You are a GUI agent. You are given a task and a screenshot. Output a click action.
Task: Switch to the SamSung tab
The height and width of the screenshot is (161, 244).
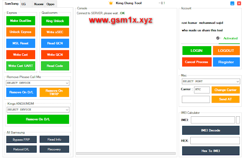tap(11, 3)
